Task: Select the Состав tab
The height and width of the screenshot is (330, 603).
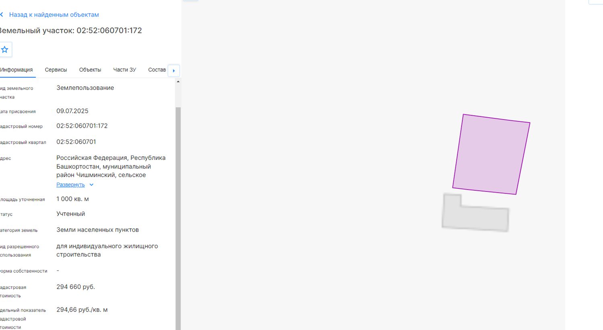Action: click(157, 70)
